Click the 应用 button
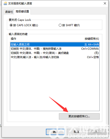 (x=97, y=132)
